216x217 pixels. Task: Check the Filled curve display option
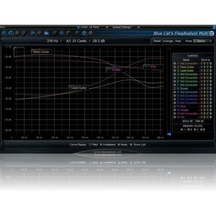point(90,145)
